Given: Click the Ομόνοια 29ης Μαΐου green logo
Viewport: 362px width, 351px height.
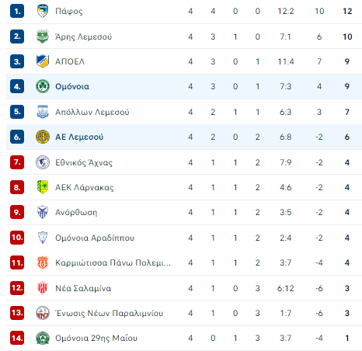Looking at the screenshot, I should click(x=43, y=338).
